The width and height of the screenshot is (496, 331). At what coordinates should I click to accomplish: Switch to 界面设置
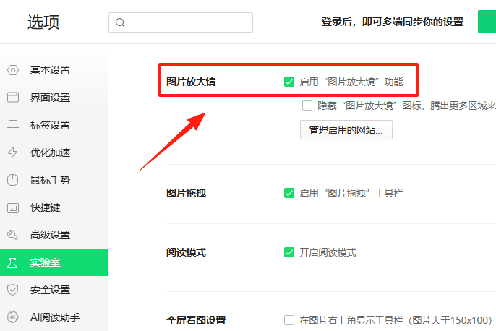(x=54, y=98)
